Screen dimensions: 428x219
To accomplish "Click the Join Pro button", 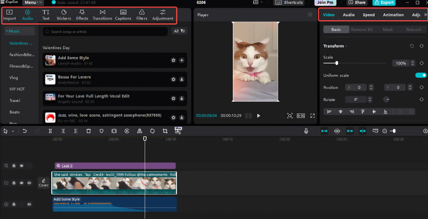I will [x=325, y=3].
